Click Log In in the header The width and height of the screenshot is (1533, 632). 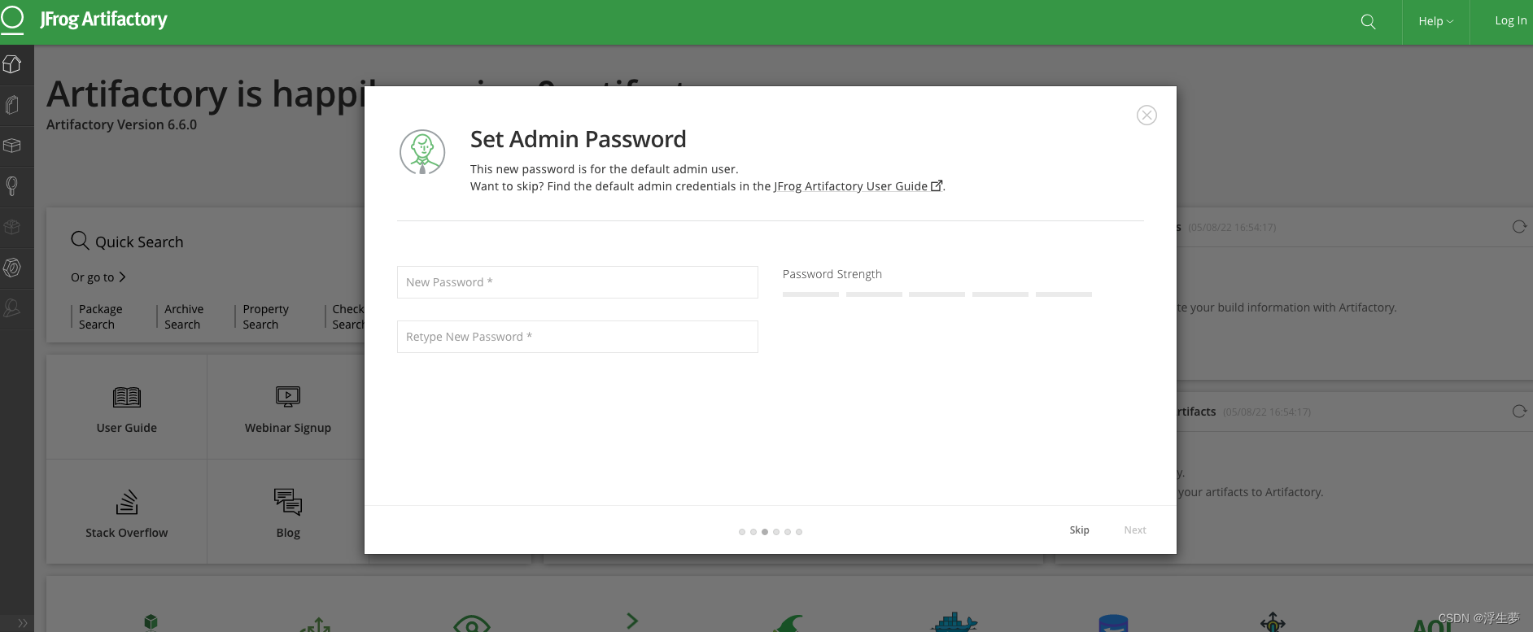click(1510, 21)
